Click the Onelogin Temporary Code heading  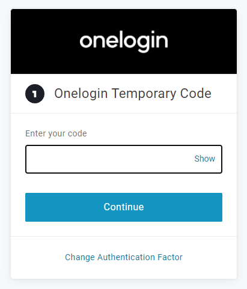133,94
